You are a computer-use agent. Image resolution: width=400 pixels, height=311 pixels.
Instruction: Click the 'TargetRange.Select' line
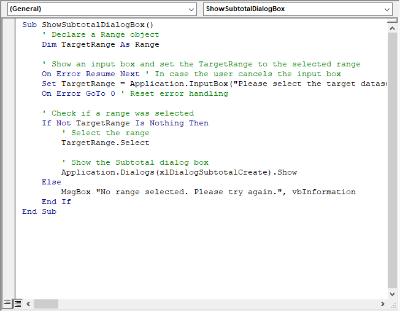[x=106, y=143]
